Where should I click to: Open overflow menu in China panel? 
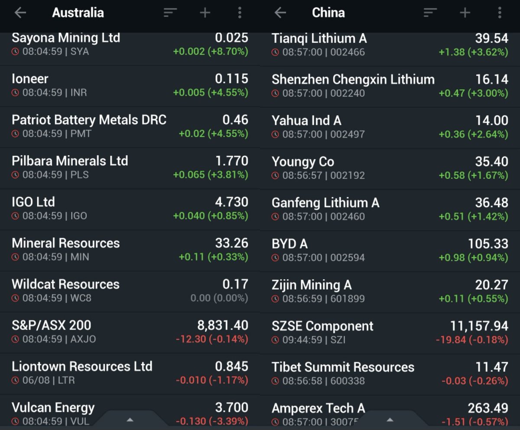(x=500, y=13)
